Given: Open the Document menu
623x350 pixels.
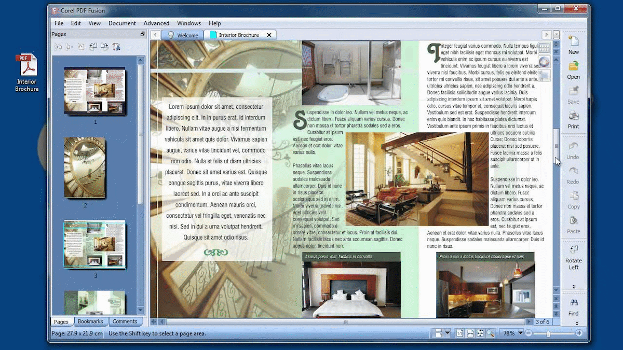Looking at the screenshot, I should click(x=122, y=23).
